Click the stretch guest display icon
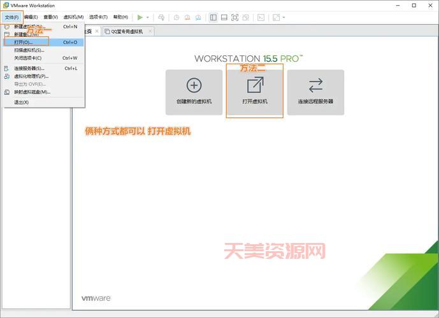 (276, 18)
